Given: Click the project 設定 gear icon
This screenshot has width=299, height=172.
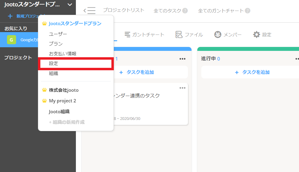Looking at the screenshot, I should 257,35.
